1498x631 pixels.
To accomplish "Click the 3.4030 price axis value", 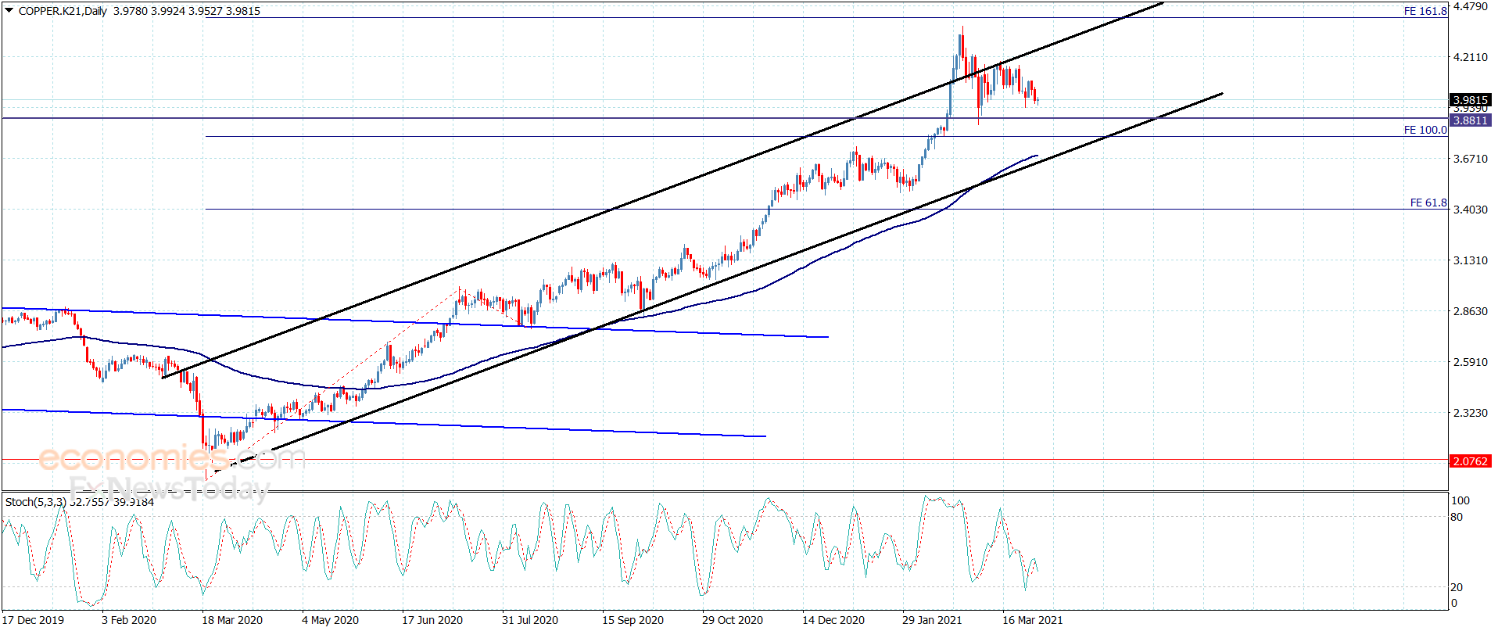I will coord(1470,210).
